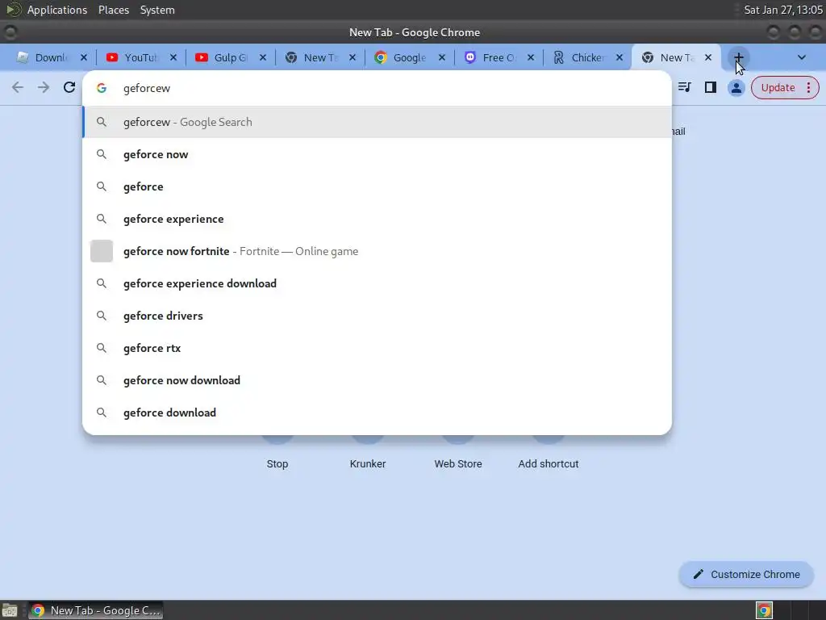The image size is (826, 620).
Task: Close the Chicken tab
Action: pyautogui.click(x=619, y=57)
